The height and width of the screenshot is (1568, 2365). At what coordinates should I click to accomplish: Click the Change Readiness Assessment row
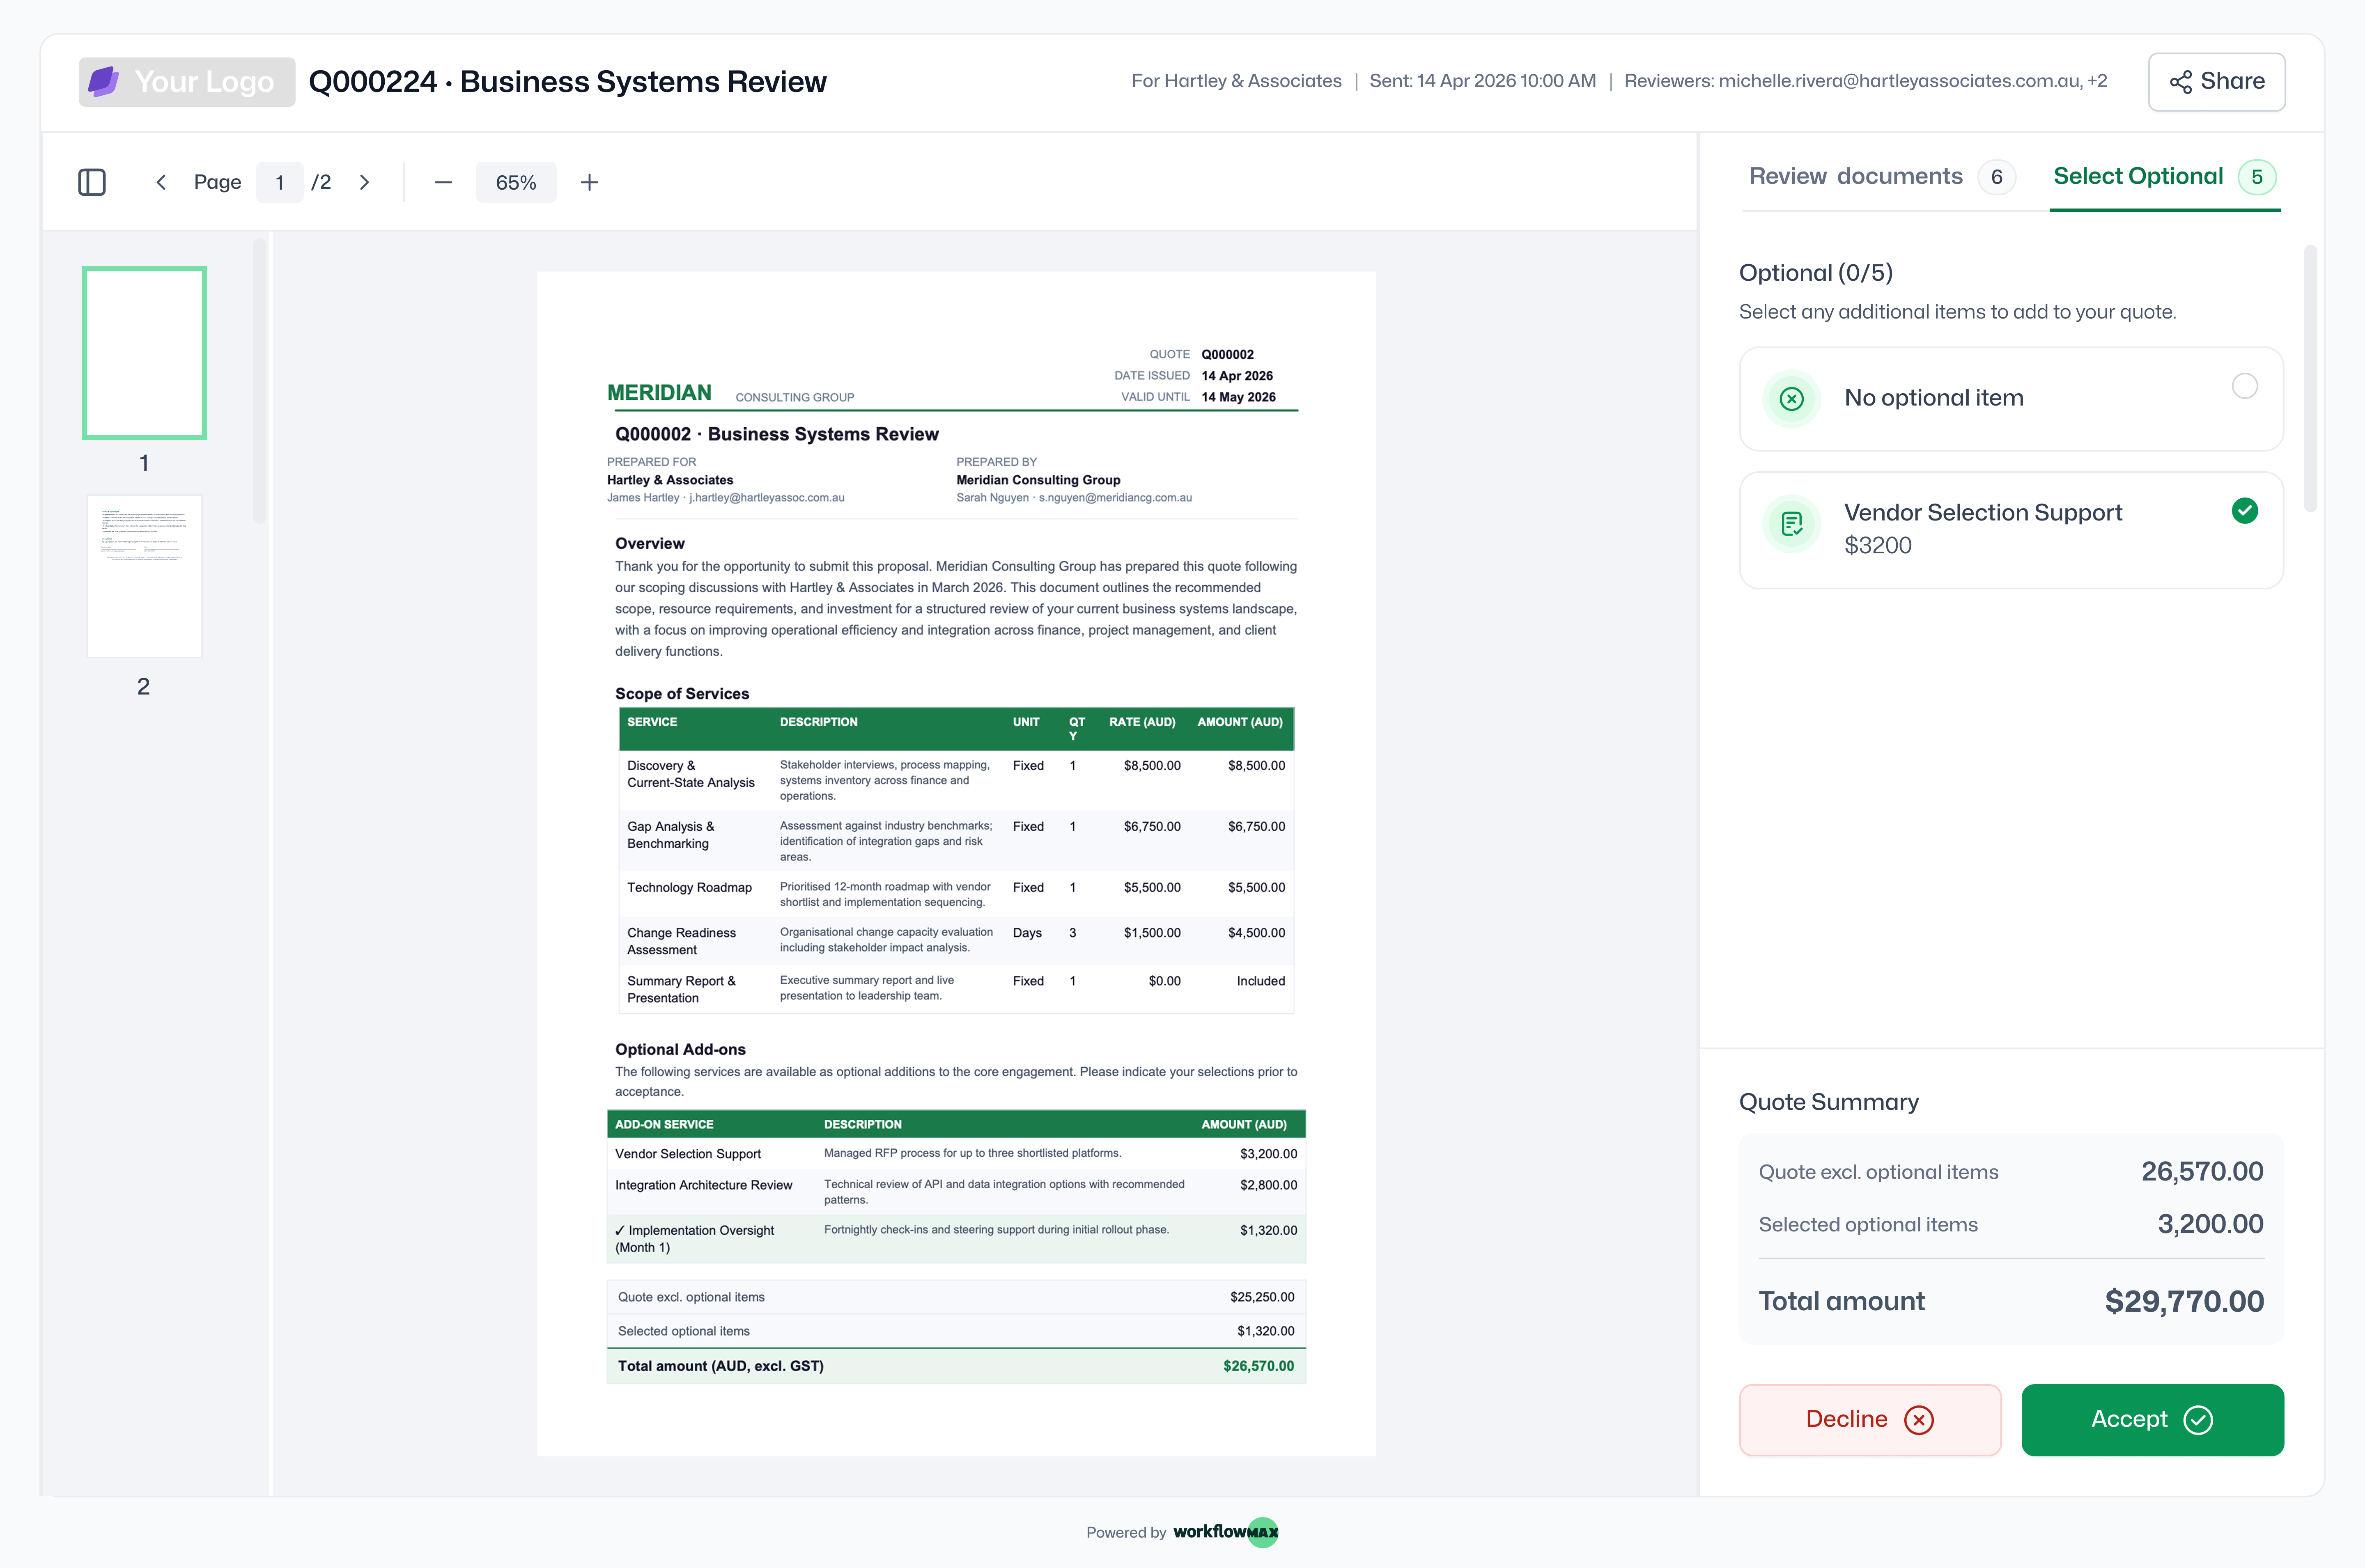[956, 941]
